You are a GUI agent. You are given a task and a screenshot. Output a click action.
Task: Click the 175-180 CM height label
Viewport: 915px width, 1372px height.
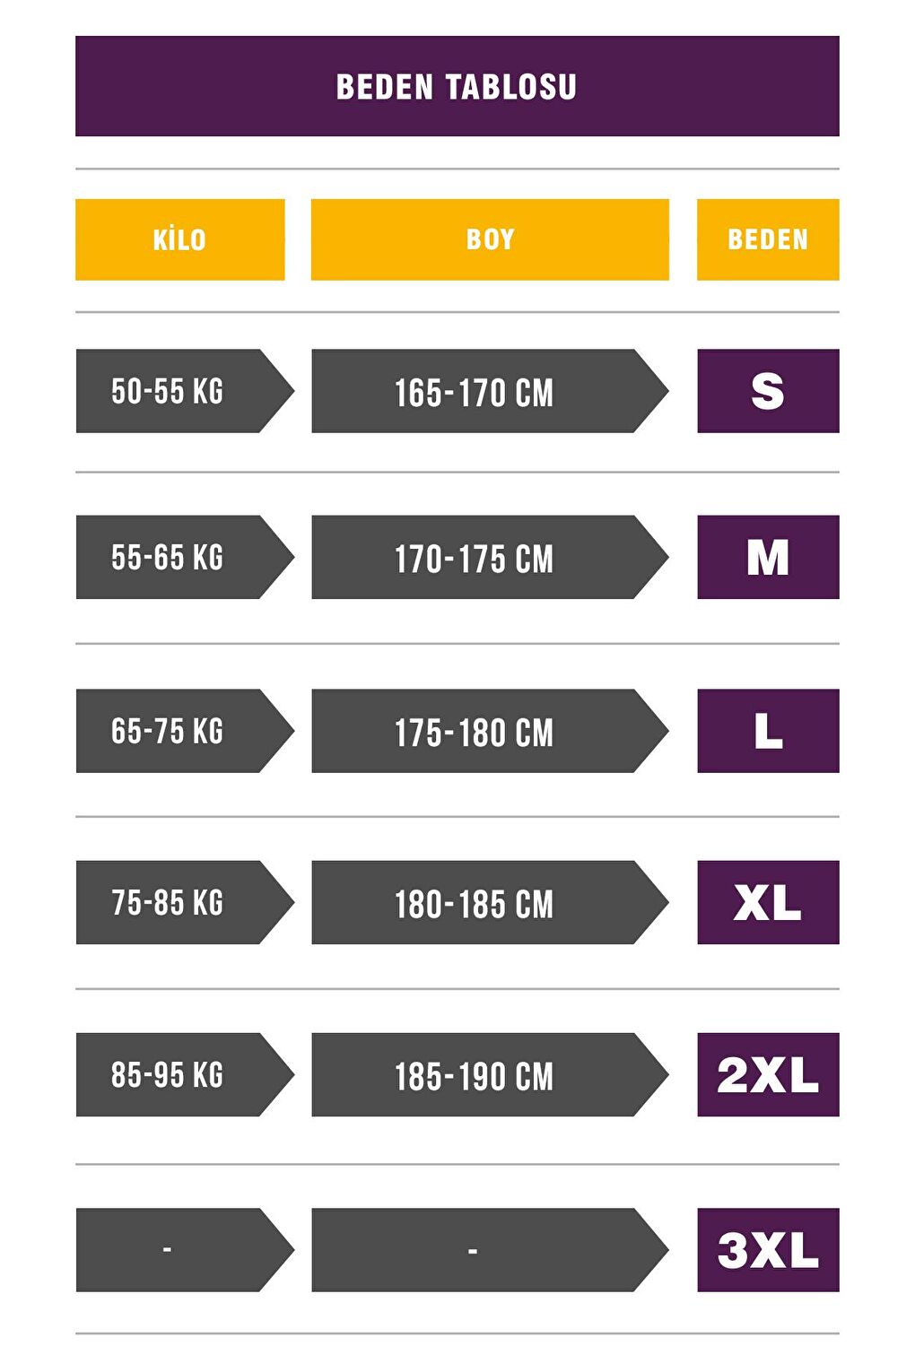[475, 732]
